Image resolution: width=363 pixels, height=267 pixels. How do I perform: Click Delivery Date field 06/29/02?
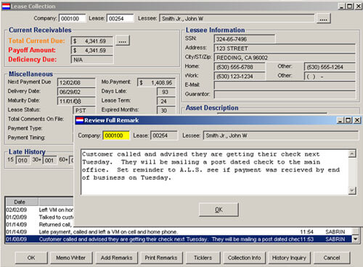pyautogui.click(x=76, y=92)
